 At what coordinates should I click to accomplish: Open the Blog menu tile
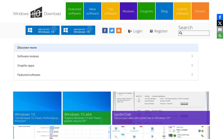pos(164,11)
